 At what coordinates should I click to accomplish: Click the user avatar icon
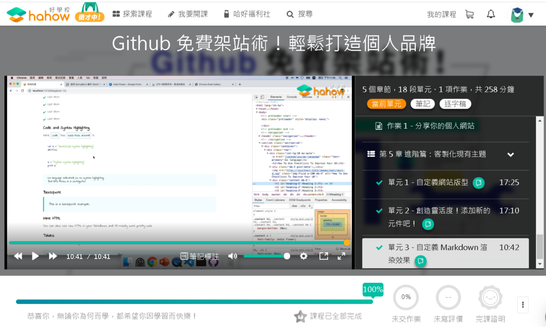pyautogui.click(x=517, y=15)
